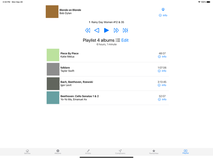This screenshot has width=213, height=159.
Task: Click the 6 hours, 1 minute total
Action: [x=106, y=44]
